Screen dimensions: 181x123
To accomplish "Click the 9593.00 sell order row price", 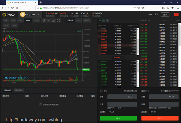I will click(104, 45).
